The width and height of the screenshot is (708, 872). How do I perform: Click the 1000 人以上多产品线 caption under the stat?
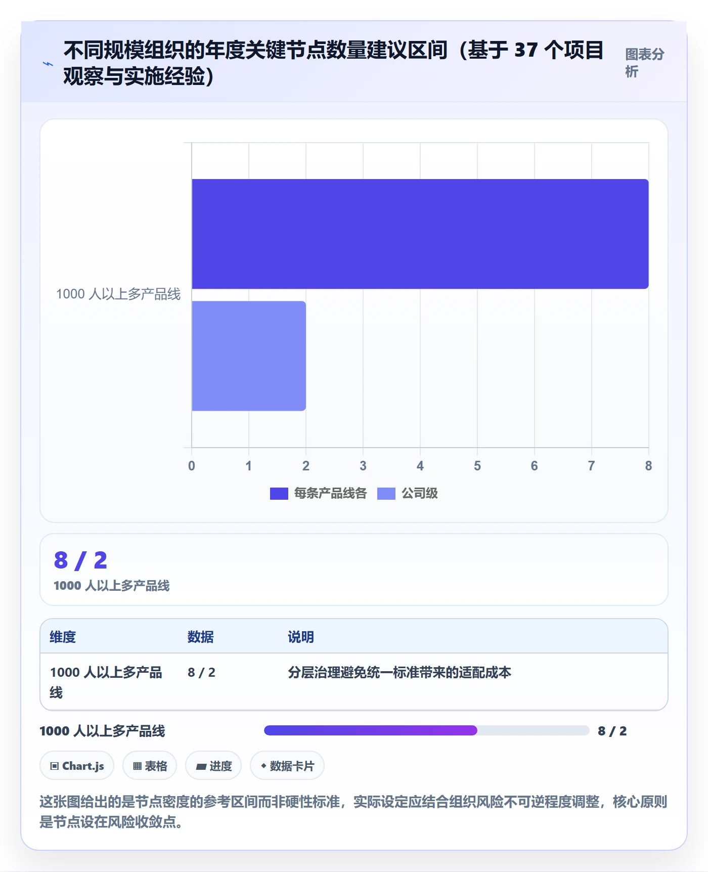coord(112,586)
